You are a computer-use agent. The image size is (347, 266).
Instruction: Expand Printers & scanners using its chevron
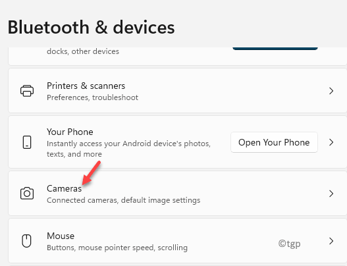coord(331,91)
